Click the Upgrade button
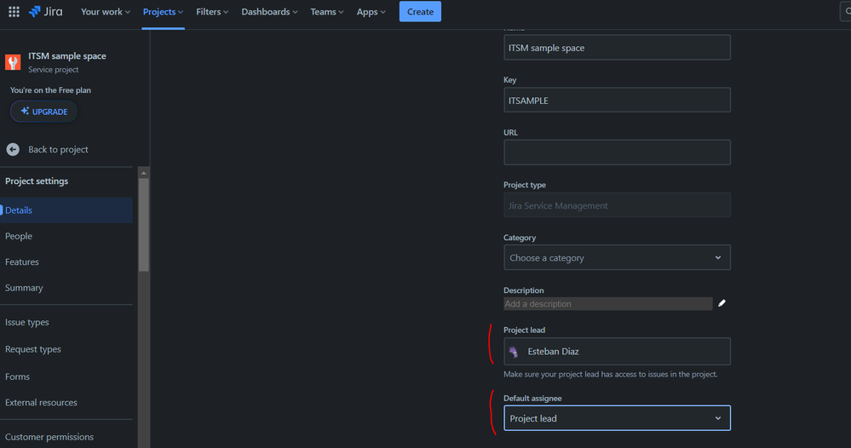 pyautogui.click(x=44, y=112)
